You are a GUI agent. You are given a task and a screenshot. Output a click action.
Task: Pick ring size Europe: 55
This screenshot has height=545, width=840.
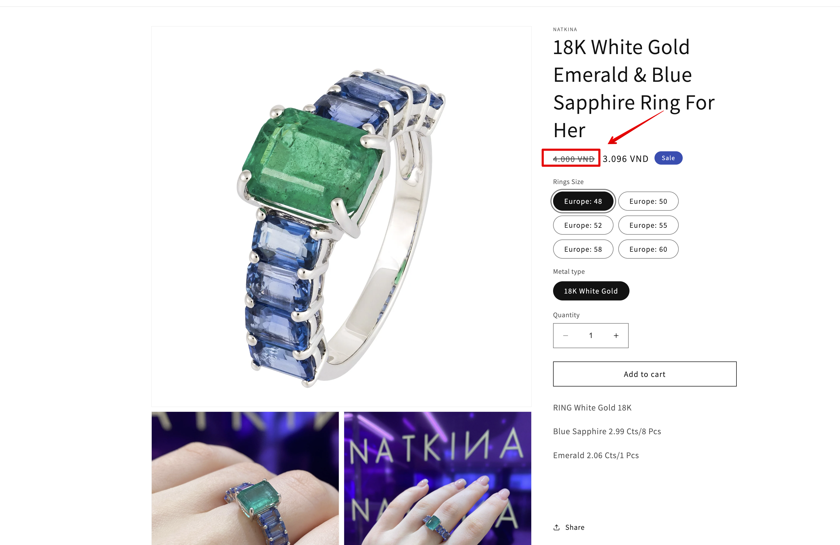tap(648, 225)
